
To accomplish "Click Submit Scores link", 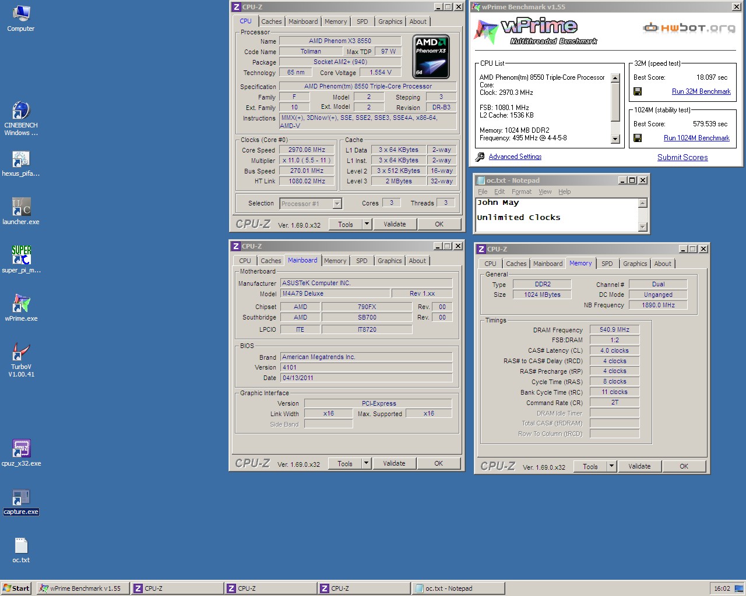I will 682,157.
